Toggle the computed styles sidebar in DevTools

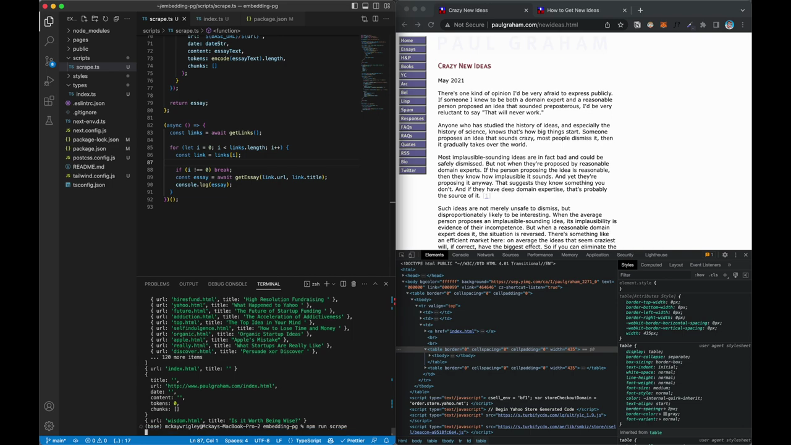(x=745, y=275)
